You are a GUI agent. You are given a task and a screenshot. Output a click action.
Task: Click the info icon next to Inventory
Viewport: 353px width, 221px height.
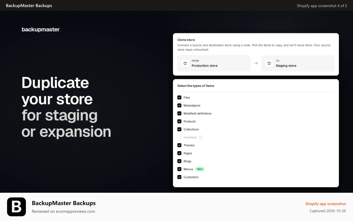tap(201, 137)
